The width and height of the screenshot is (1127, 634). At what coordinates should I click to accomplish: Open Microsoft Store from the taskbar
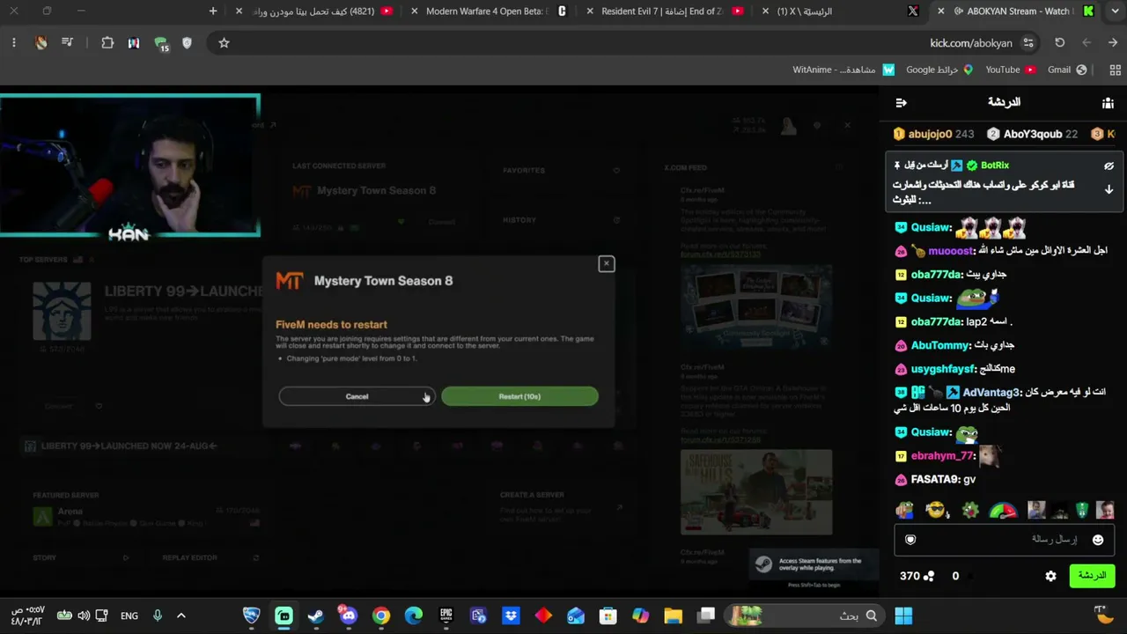[608, 616]
